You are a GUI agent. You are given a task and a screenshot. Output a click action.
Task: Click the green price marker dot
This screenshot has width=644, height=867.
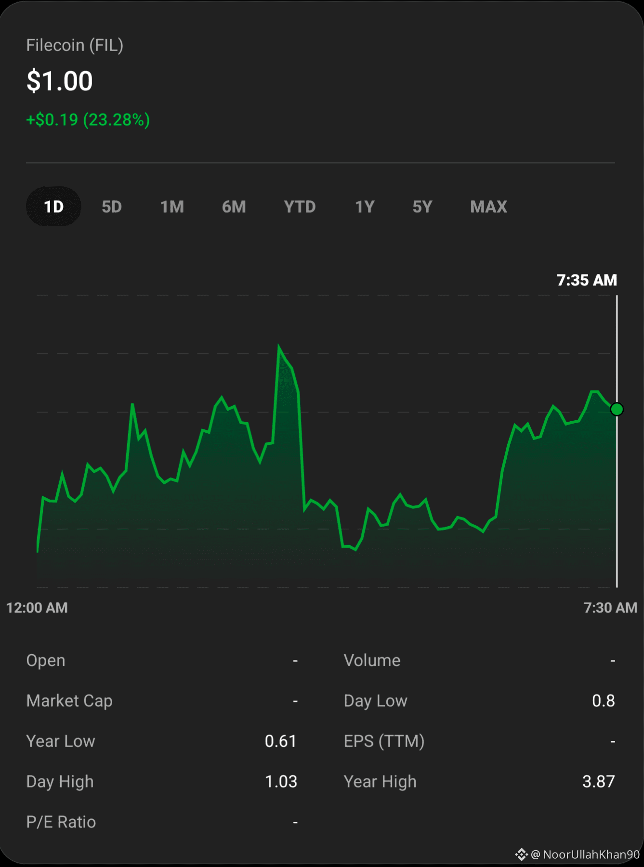point(617,409)
